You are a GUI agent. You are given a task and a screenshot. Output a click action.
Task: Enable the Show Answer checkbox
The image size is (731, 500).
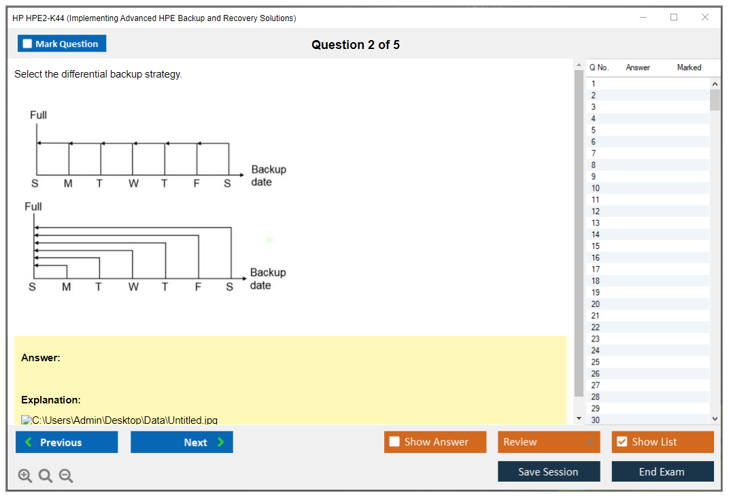[394, 442]
